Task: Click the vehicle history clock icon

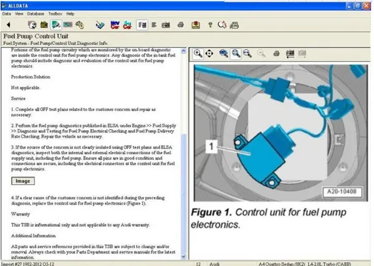Action: [32, 25]
